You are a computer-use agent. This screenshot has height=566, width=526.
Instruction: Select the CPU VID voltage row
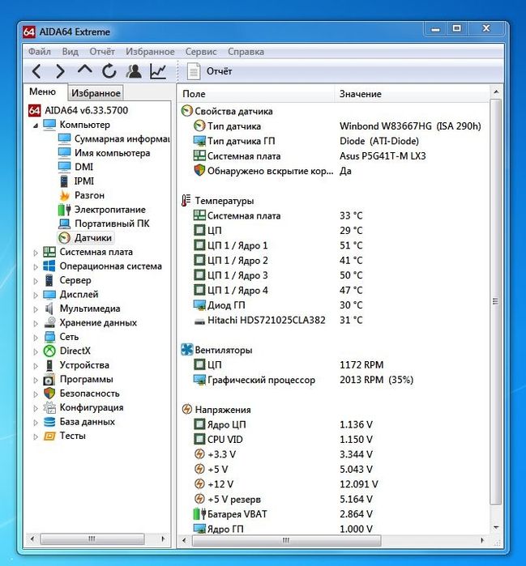332,440
